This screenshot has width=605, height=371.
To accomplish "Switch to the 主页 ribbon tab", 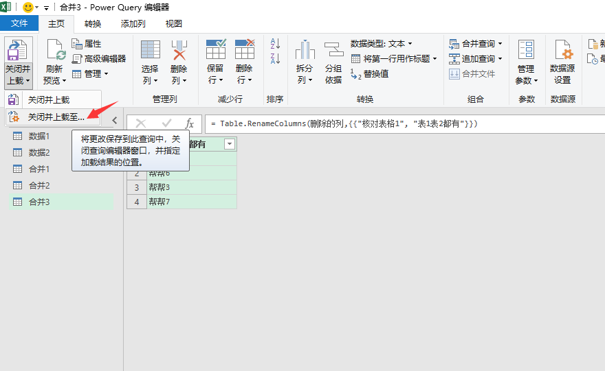I will 56,24.
